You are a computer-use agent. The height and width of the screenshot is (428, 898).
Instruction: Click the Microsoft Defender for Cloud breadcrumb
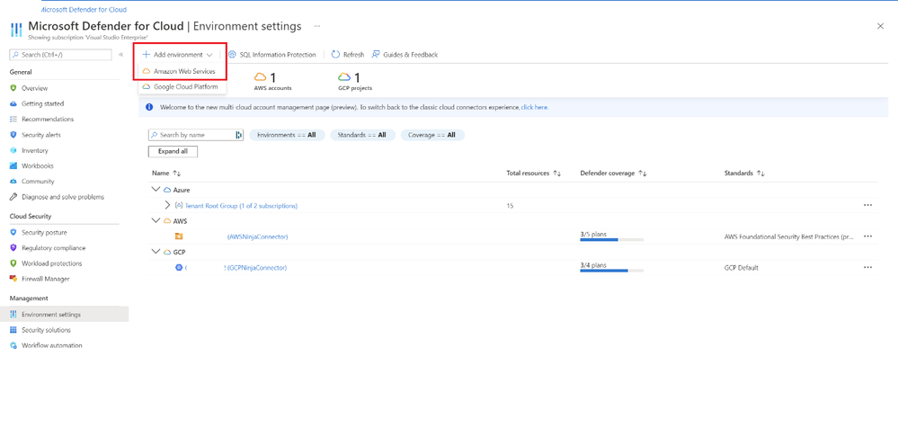(84, 10)
